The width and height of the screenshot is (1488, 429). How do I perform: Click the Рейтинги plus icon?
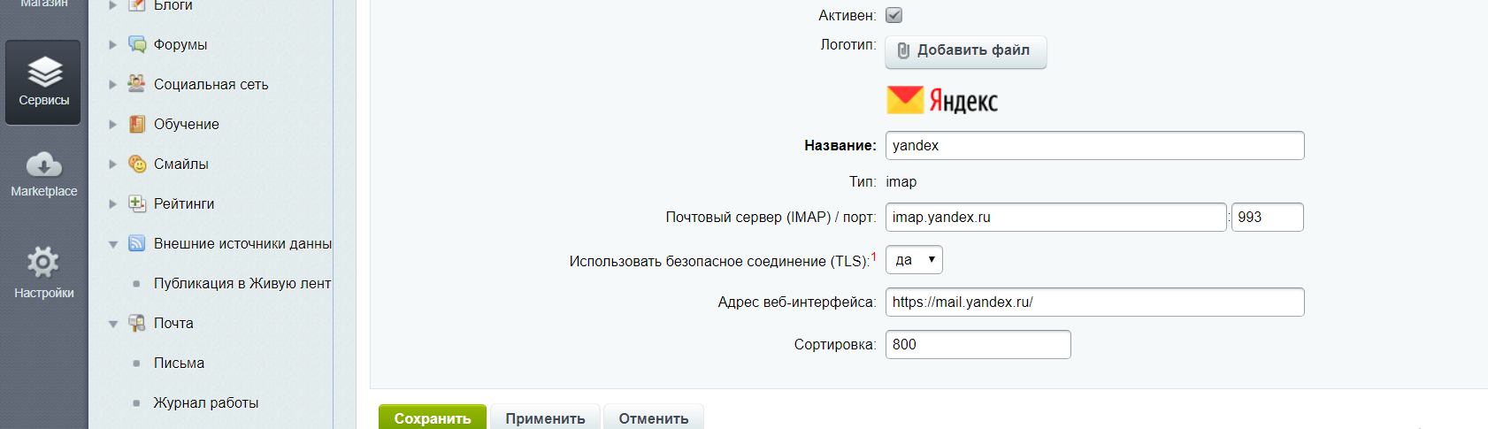click(137, 203)
